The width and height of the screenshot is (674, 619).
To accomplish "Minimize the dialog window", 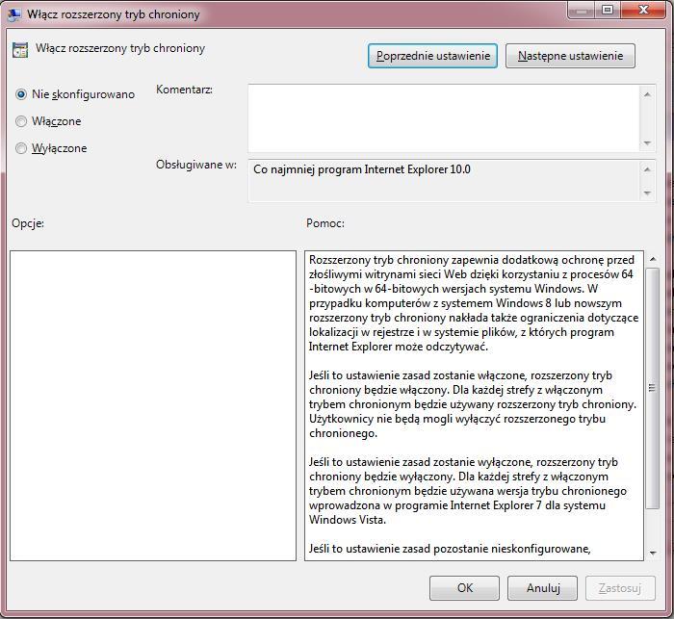I will pyautogui.click(x=582, y=10).
